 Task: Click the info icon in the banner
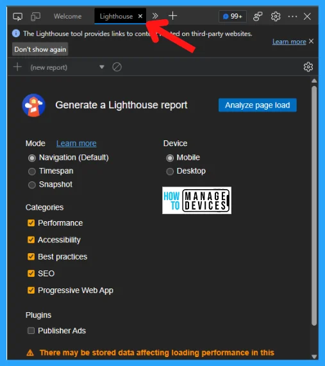[16, 33]
